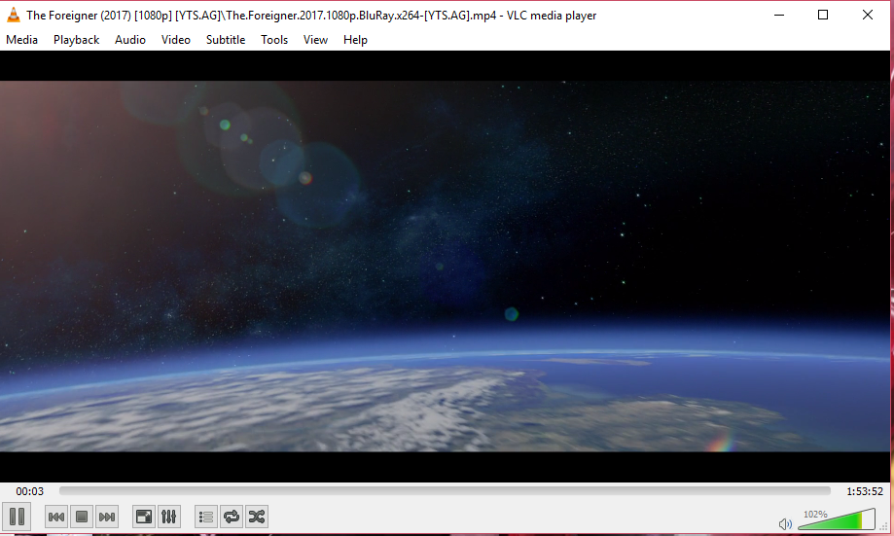Open the Help menu
The width and height of the screenshot is (894, 536).
[x=355, y=40]
